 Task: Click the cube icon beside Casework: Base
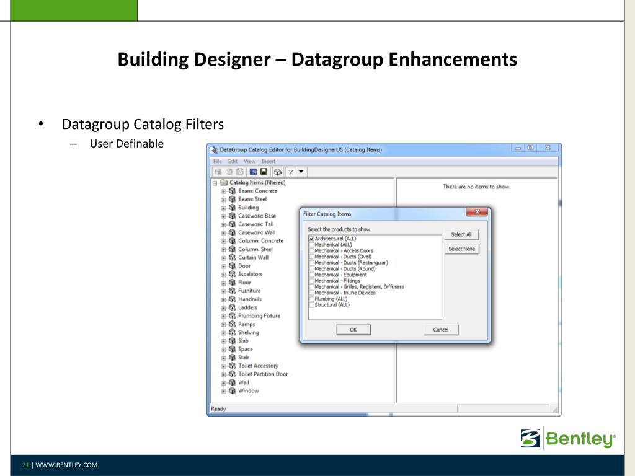click(x=232, y=216)
